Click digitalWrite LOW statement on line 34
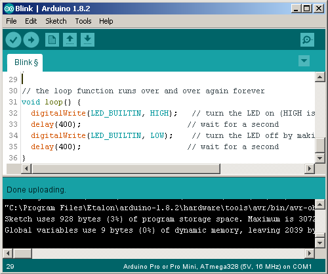The height and width of the screenshot is (274, 328). click(x=102, y=135)
